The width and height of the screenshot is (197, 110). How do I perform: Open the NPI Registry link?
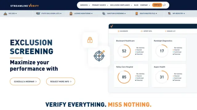tap(179, 13)
